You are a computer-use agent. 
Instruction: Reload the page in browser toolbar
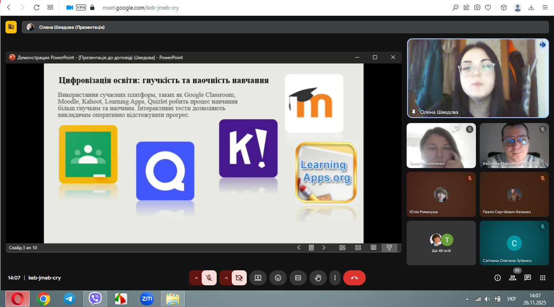(36, 8)
